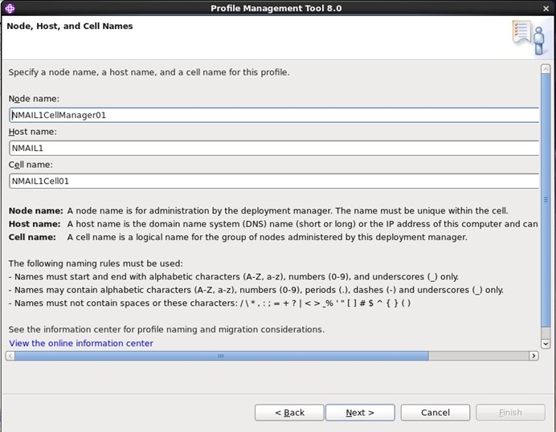Click the vertical scrollbar thumb
This screenshot has height=432, width=556.
coord(546,201)
